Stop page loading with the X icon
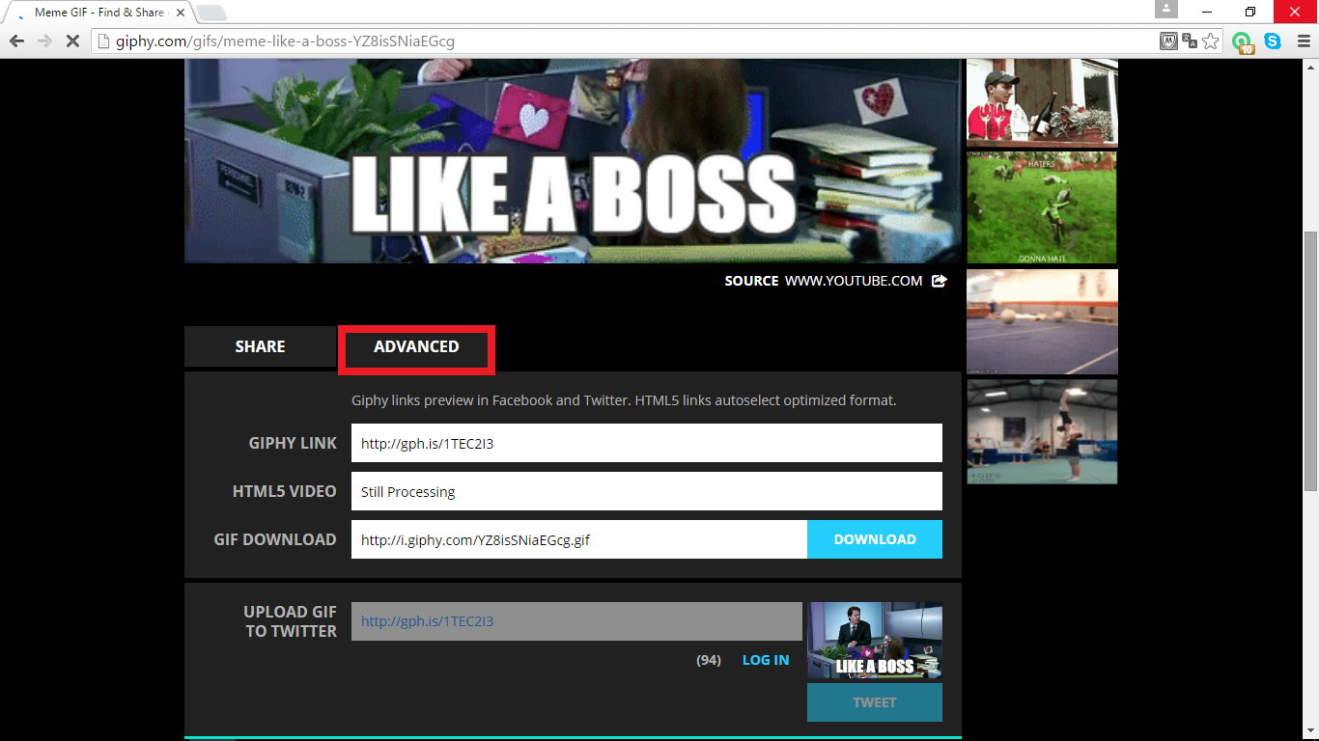The image size is (1319, 741). coord(73,41)
